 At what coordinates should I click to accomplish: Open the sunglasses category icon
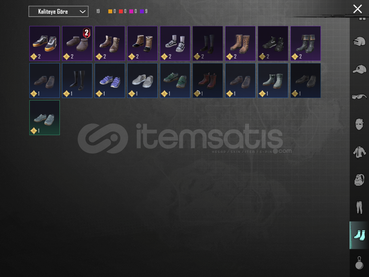pyautogui.click(x=359, y=97)
